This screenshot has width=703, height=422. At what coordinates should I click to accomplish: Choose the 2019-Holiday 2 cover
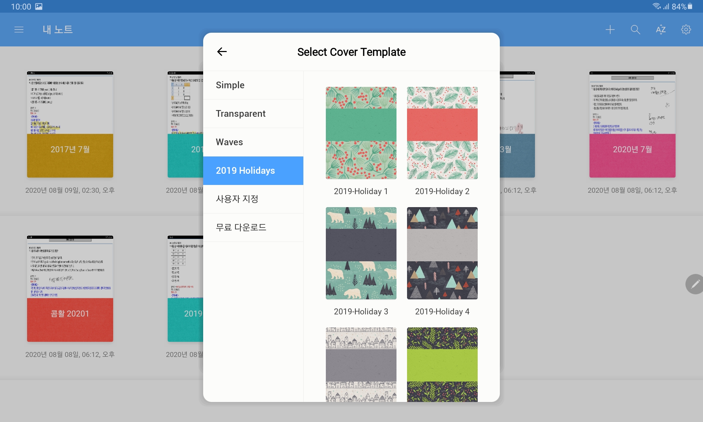[x=442, y=133]
